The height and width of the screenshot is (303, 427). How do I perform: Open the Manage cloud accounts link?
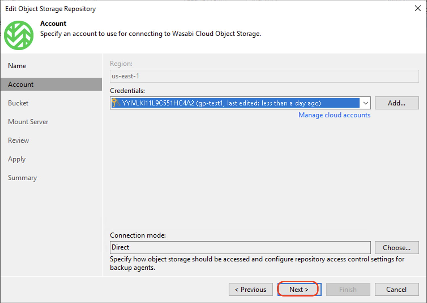(x=334, y=115)
